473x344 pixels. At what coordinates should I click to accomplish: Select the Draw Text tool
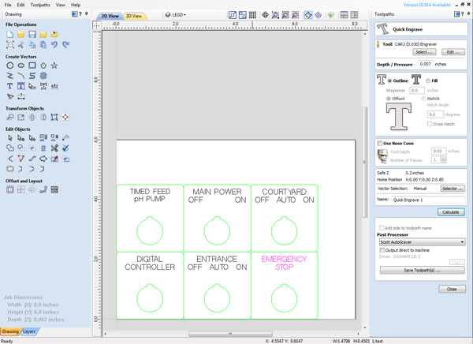(10, 86)
